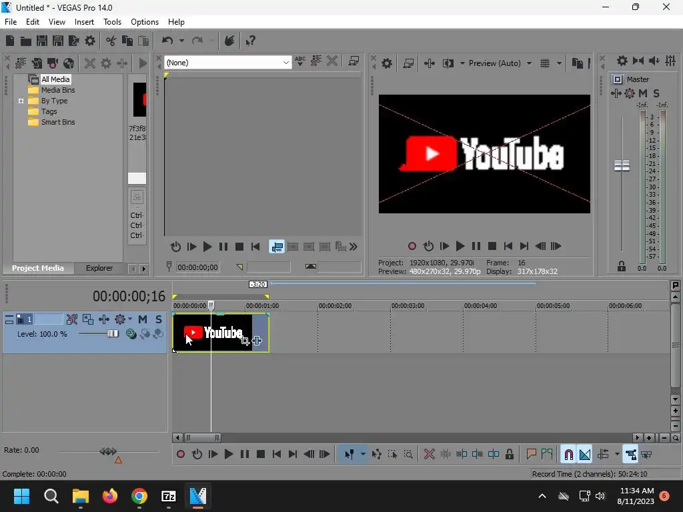Toggle Ignore Event Grouping button
Screen dimensions: 683x512
pyautogui.click(x=646, y=455)
